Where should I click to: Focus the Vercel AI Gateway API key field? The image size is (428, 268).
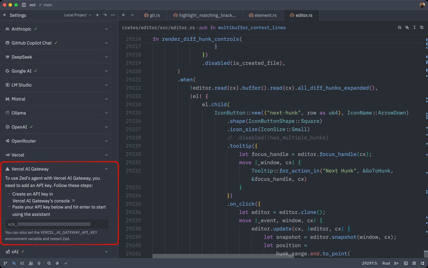57,224
